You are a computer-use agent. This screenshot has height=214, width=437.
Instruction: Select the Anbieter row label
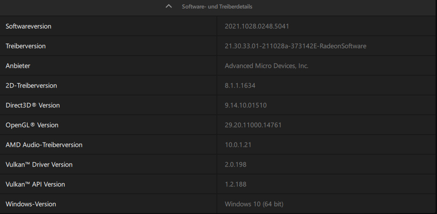tap(18, 66)
